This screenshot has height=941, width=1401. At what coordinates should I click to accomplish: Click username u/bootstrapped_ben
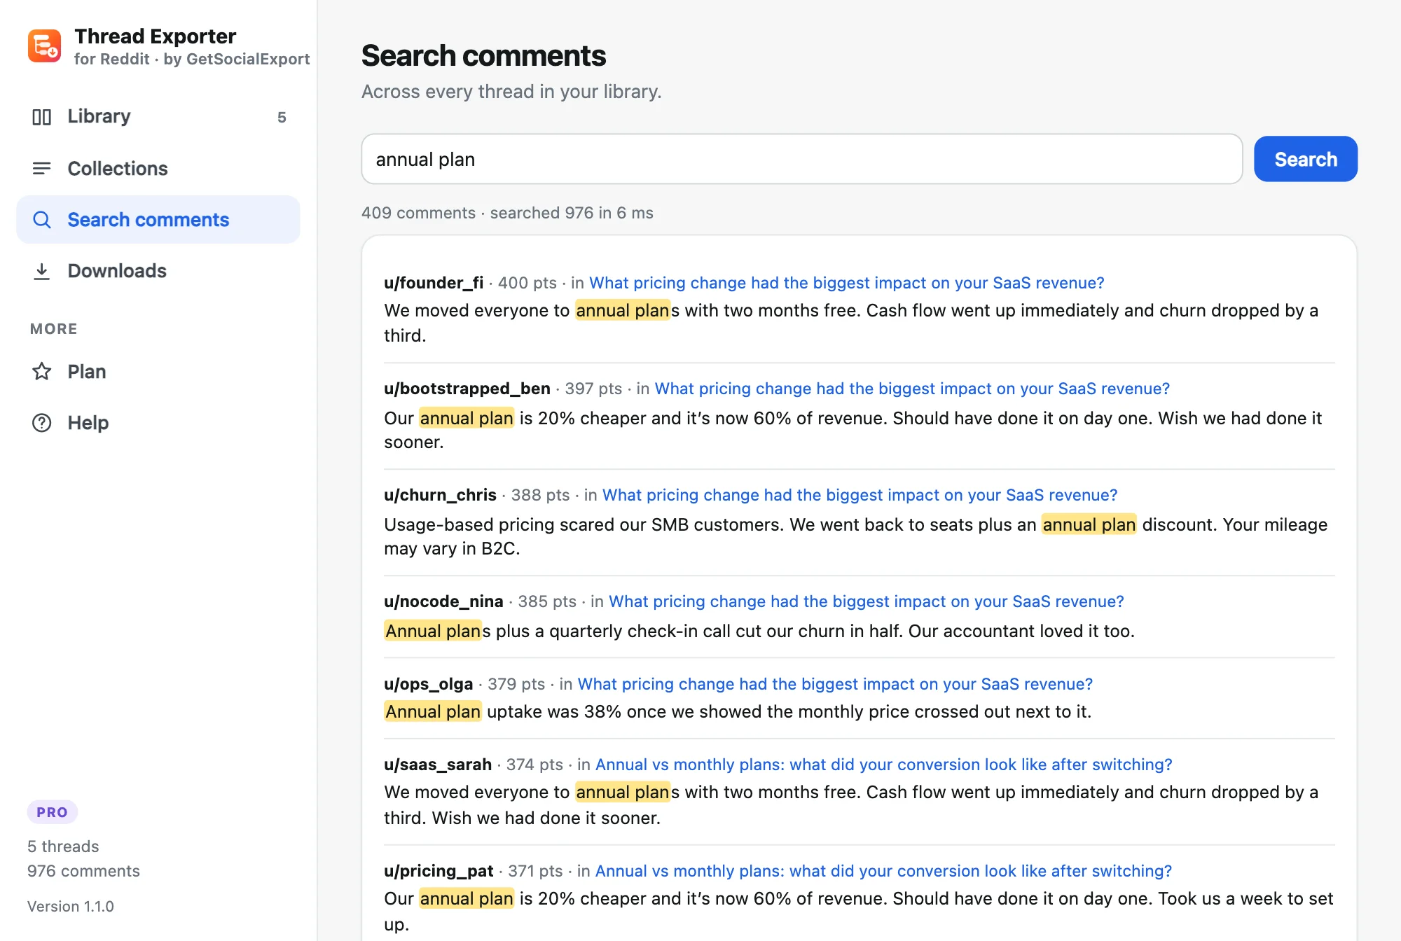[x=467, y=389]
